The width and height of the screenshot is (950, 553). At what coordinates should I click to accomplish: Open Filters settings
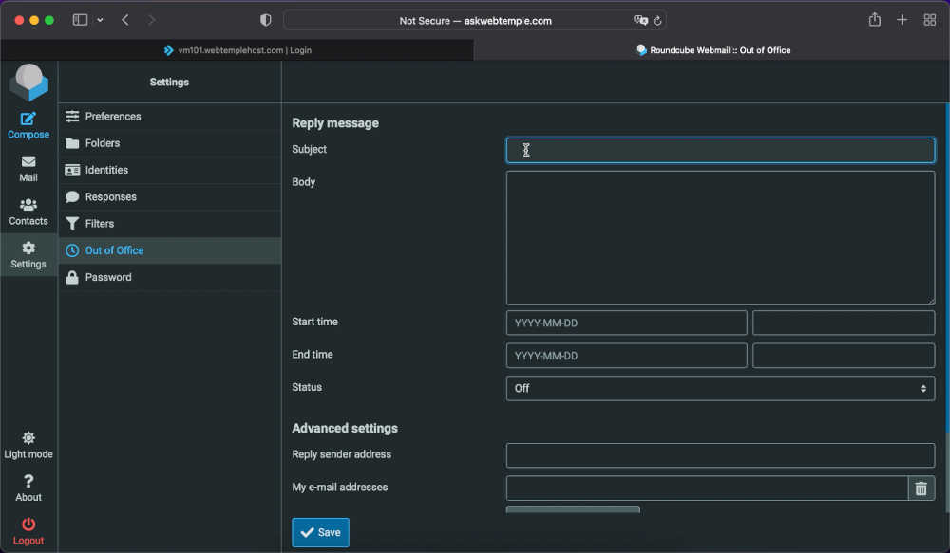click(x=170, y=223)
